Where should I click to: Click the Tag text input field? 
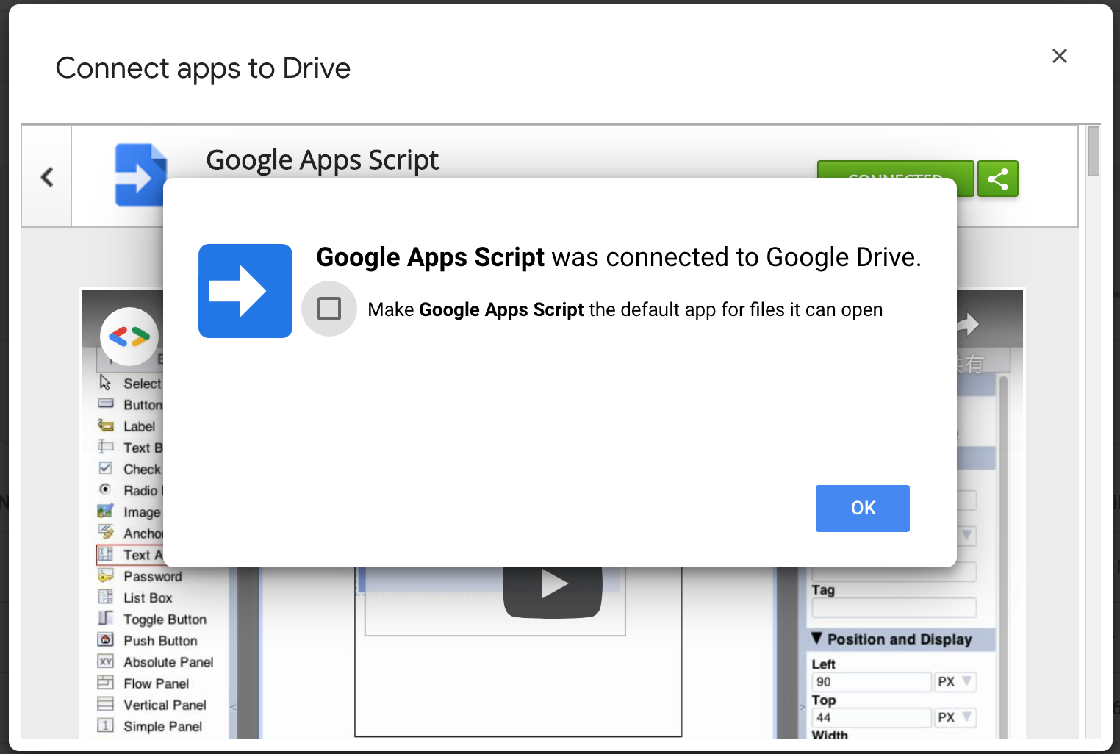point(894,608)
